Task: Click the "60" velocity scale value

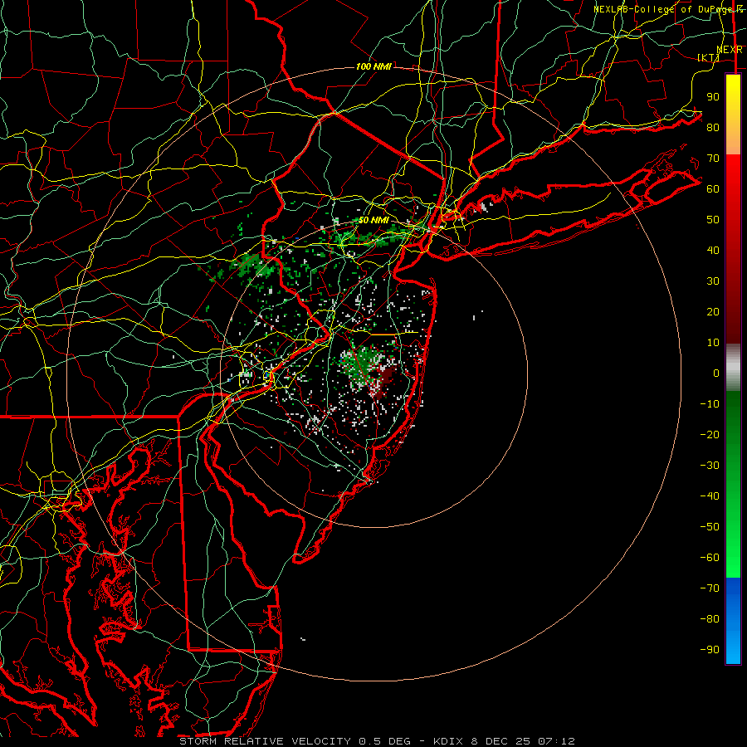Action: click(x=713, y=188)
